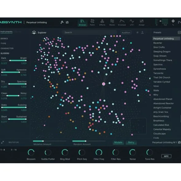Image resolution: width=181 pixels, height=181 pixels.
Task: Select the Soap Stream preset
Action: (x=160, y=56)
